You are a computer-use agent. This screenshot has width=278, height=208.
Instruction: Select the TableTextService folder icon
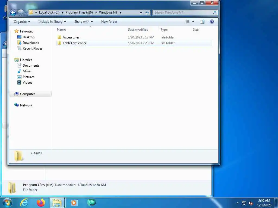click(59, 43)
